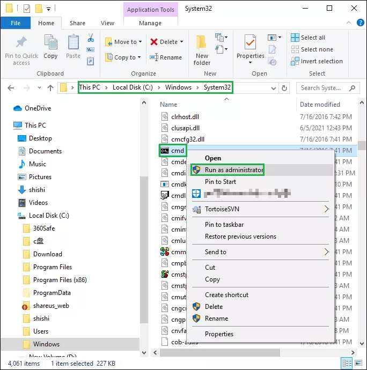Switch to the View tab
This screenshot has height=370, width=367.
pos(107,23)
